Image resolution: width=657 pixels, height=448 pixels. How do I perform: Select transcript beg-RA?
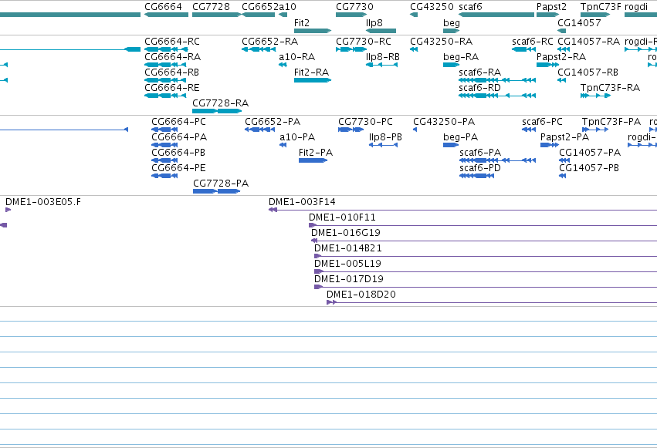point(452,65)
